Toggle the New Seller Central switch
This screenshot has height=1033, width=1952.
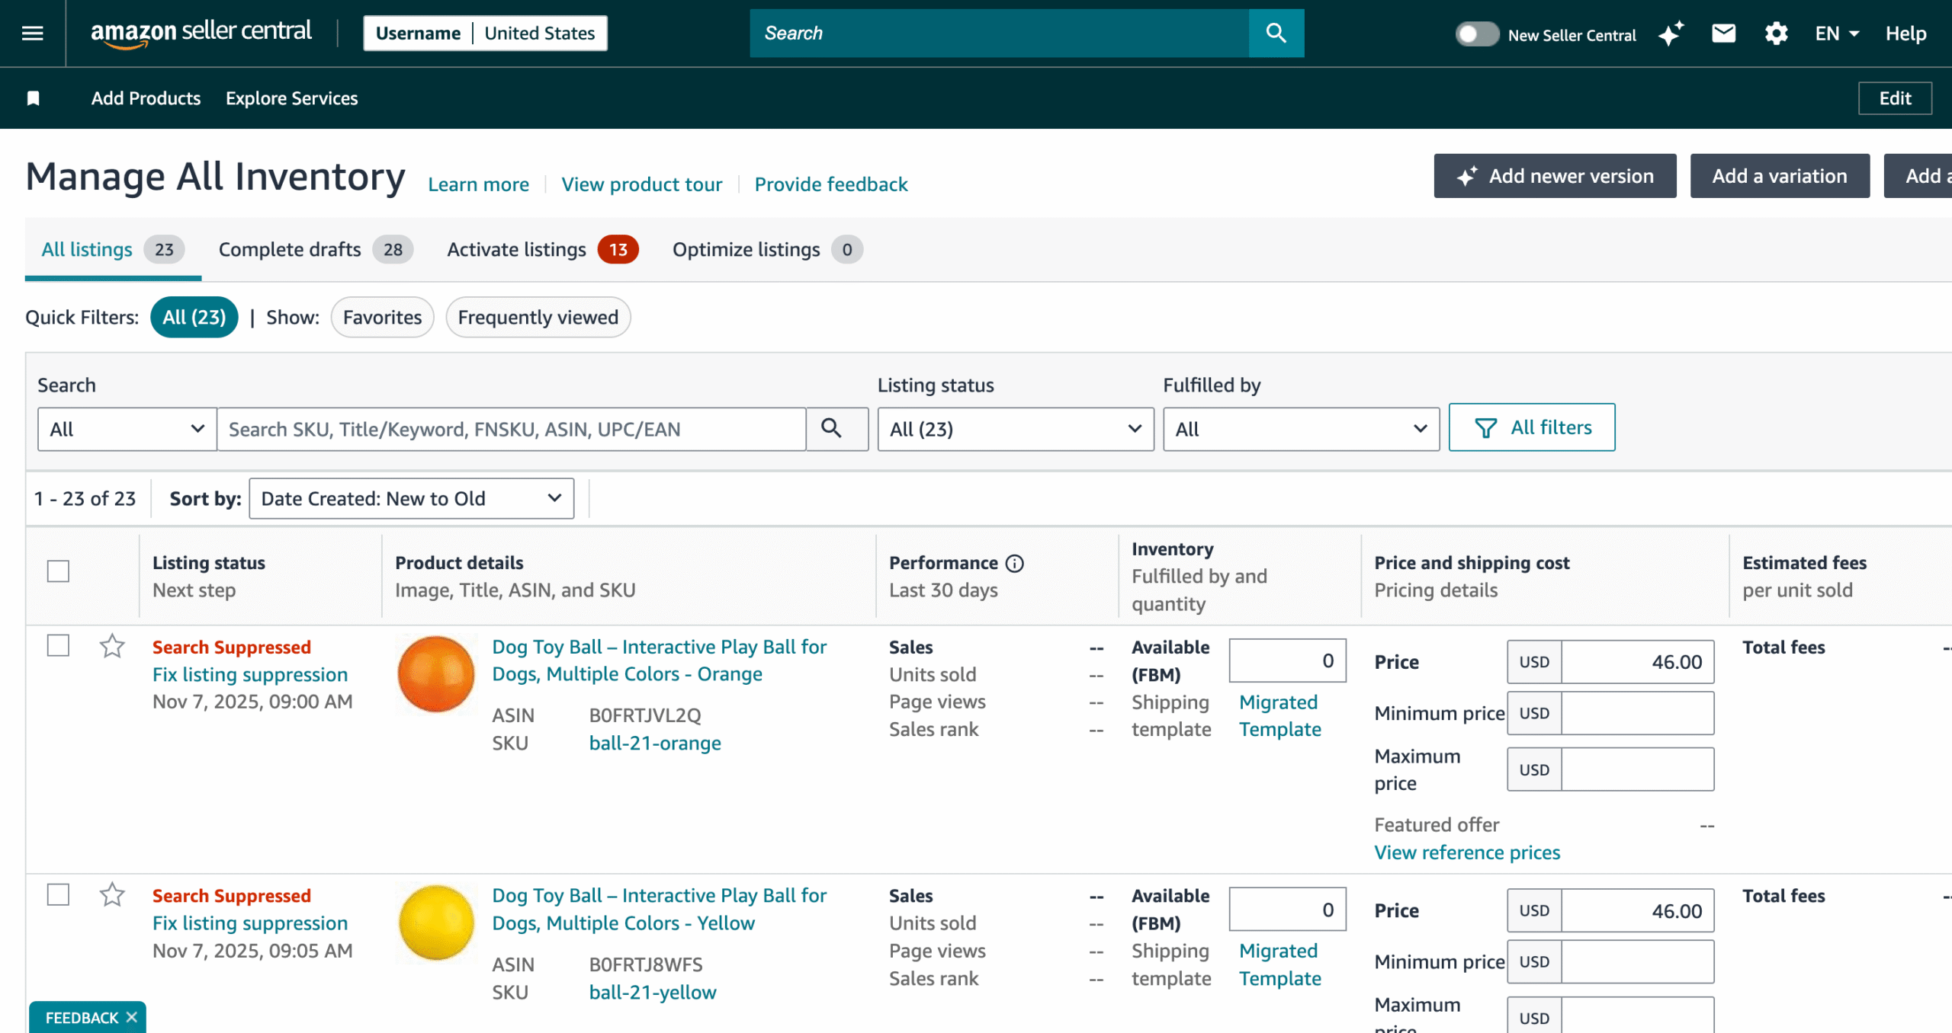click(1476, 34)
